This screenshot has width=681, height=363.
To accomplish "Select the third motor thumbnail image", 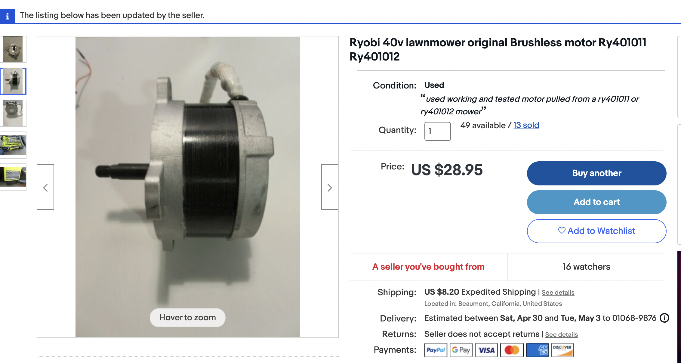I will pos(13,113).
